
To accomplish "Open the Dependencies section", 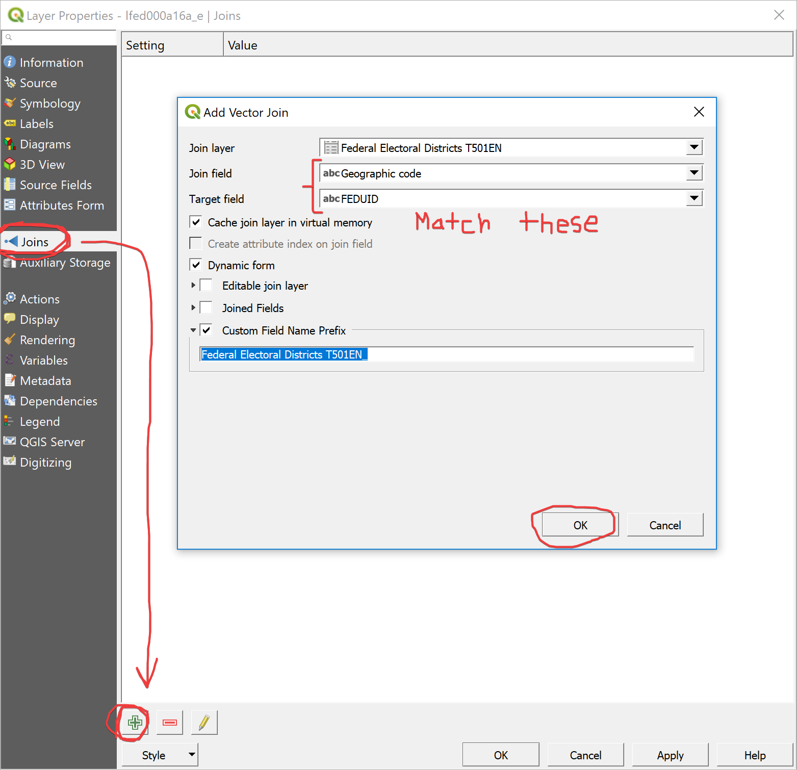I will point(59,401).
